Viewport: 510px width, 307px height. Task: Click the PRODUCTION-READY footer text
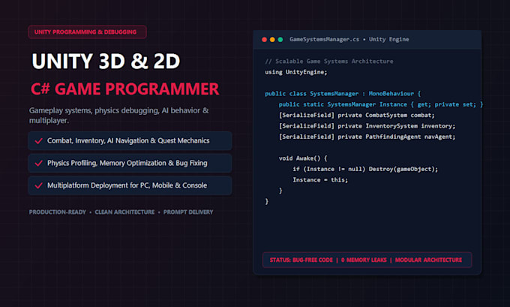click(x=58, y=212)
